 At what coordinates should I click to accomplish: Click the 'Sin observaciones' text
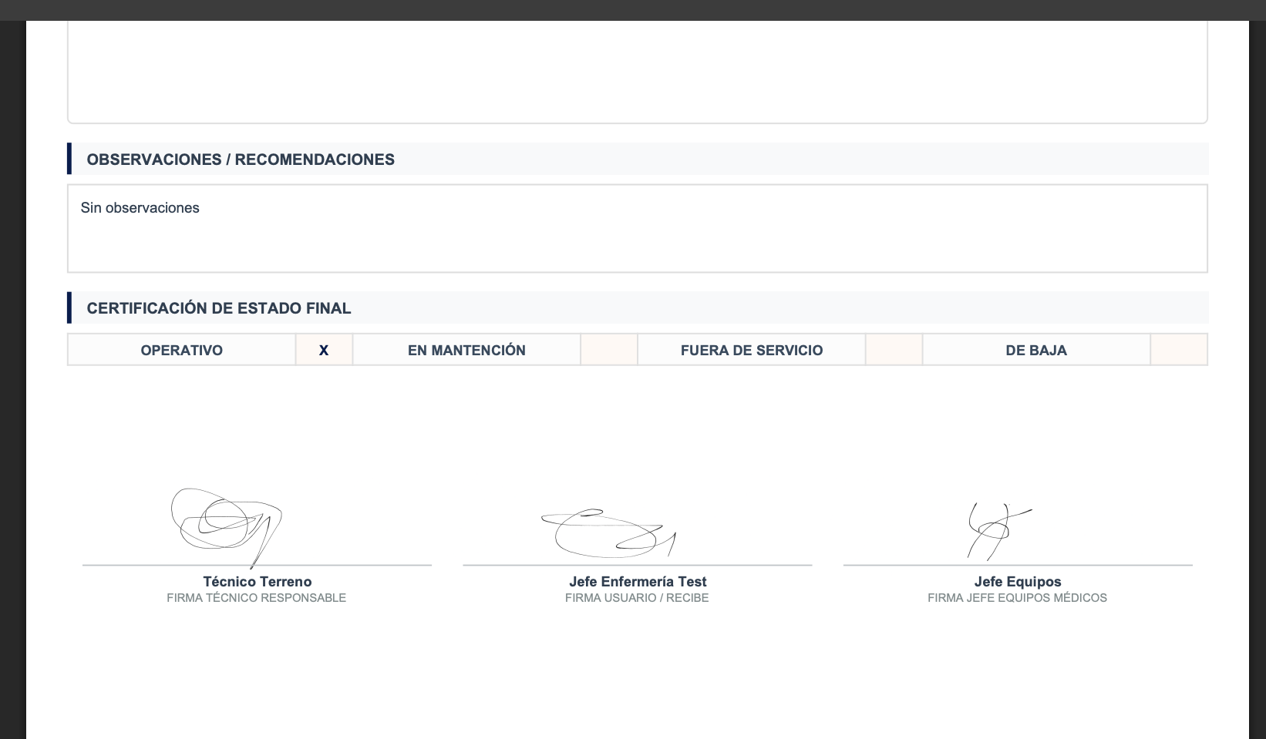(x=140, y=208)
